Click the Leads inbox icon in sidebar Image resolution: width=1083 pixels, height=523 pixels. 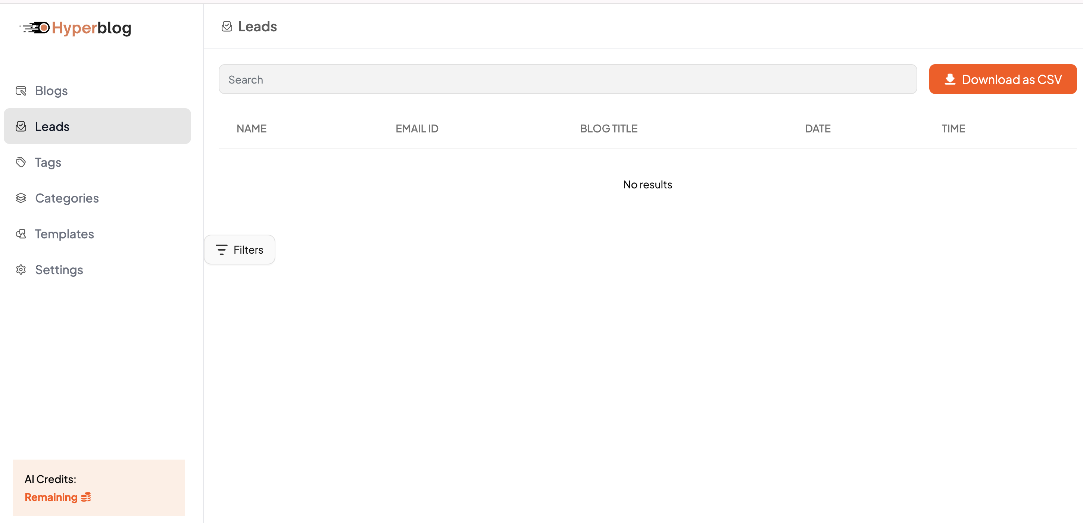point(21,126)
